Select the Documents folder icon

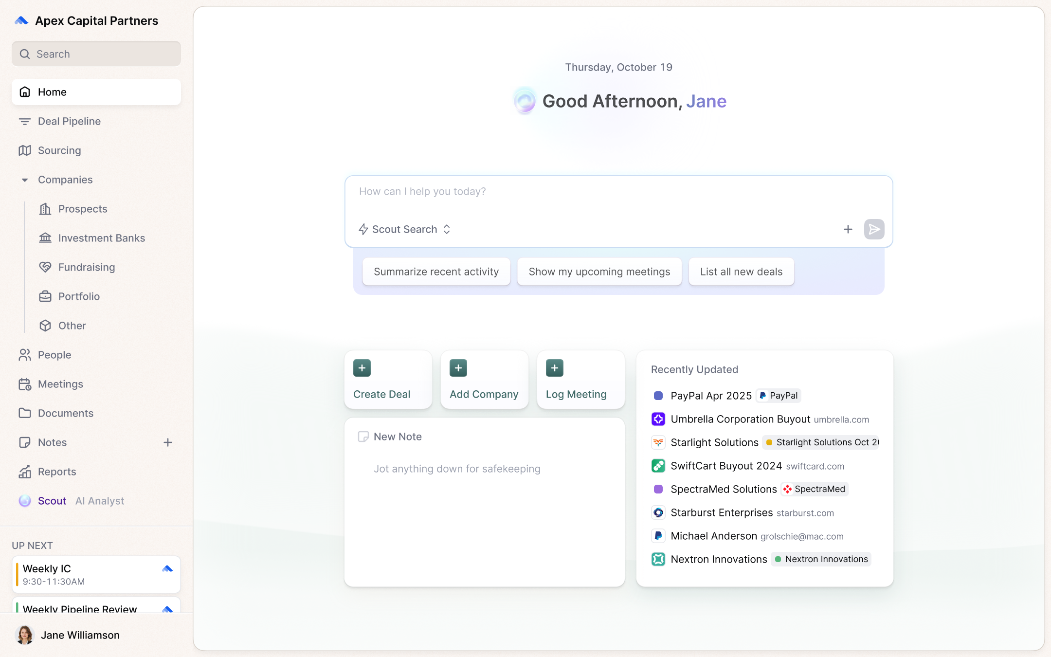coord(25,413)
